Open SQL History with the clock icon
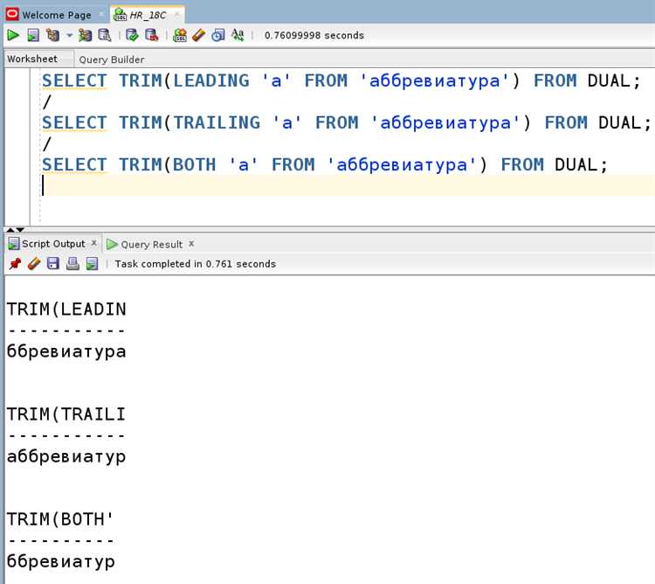The image size is (655, 584). pyautogui.click(x=217, y=35)
